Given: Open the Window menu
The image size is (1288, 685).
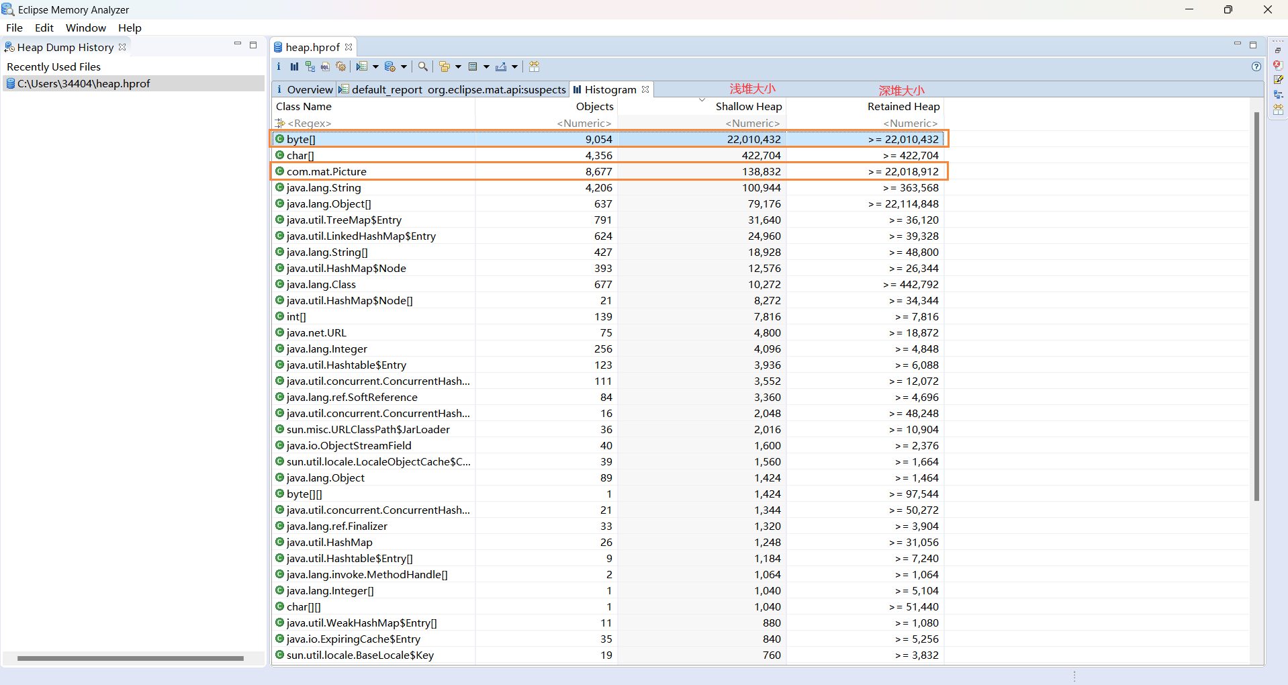Looking at the screenshot, I should pyautogui.click(x=85, y=28).
